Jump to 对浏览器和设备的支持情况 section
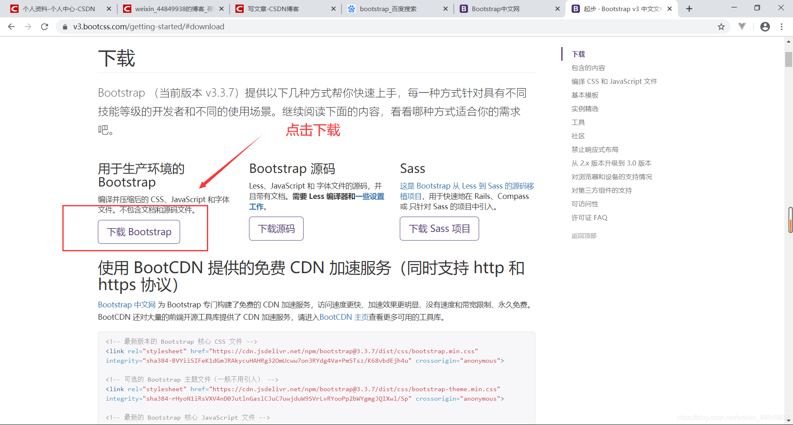Image resolution: width=793 pixels, height=425 pixels. [612, 177]
